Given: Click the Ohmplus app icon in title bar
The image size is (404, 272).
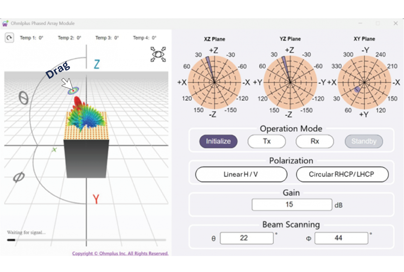Looking at the screenshot, I should pos(5,23).
